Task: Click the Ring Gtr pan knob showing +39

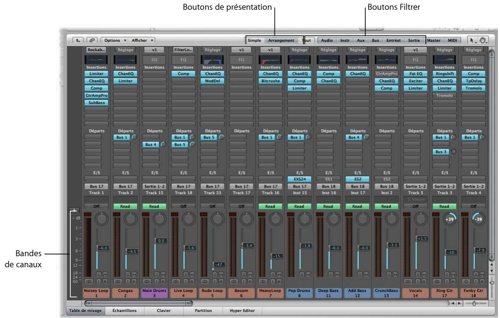Action: [450, 219]
